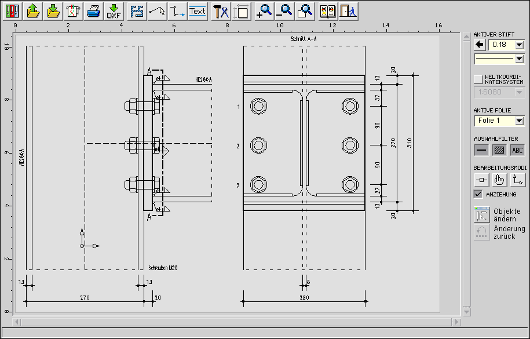Toggle the hatch pattern selection filter

(x=499, y=150)
